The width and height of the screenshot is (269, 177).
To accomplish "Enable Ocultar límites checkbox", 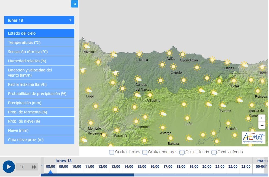I will [x=112, y=152].
